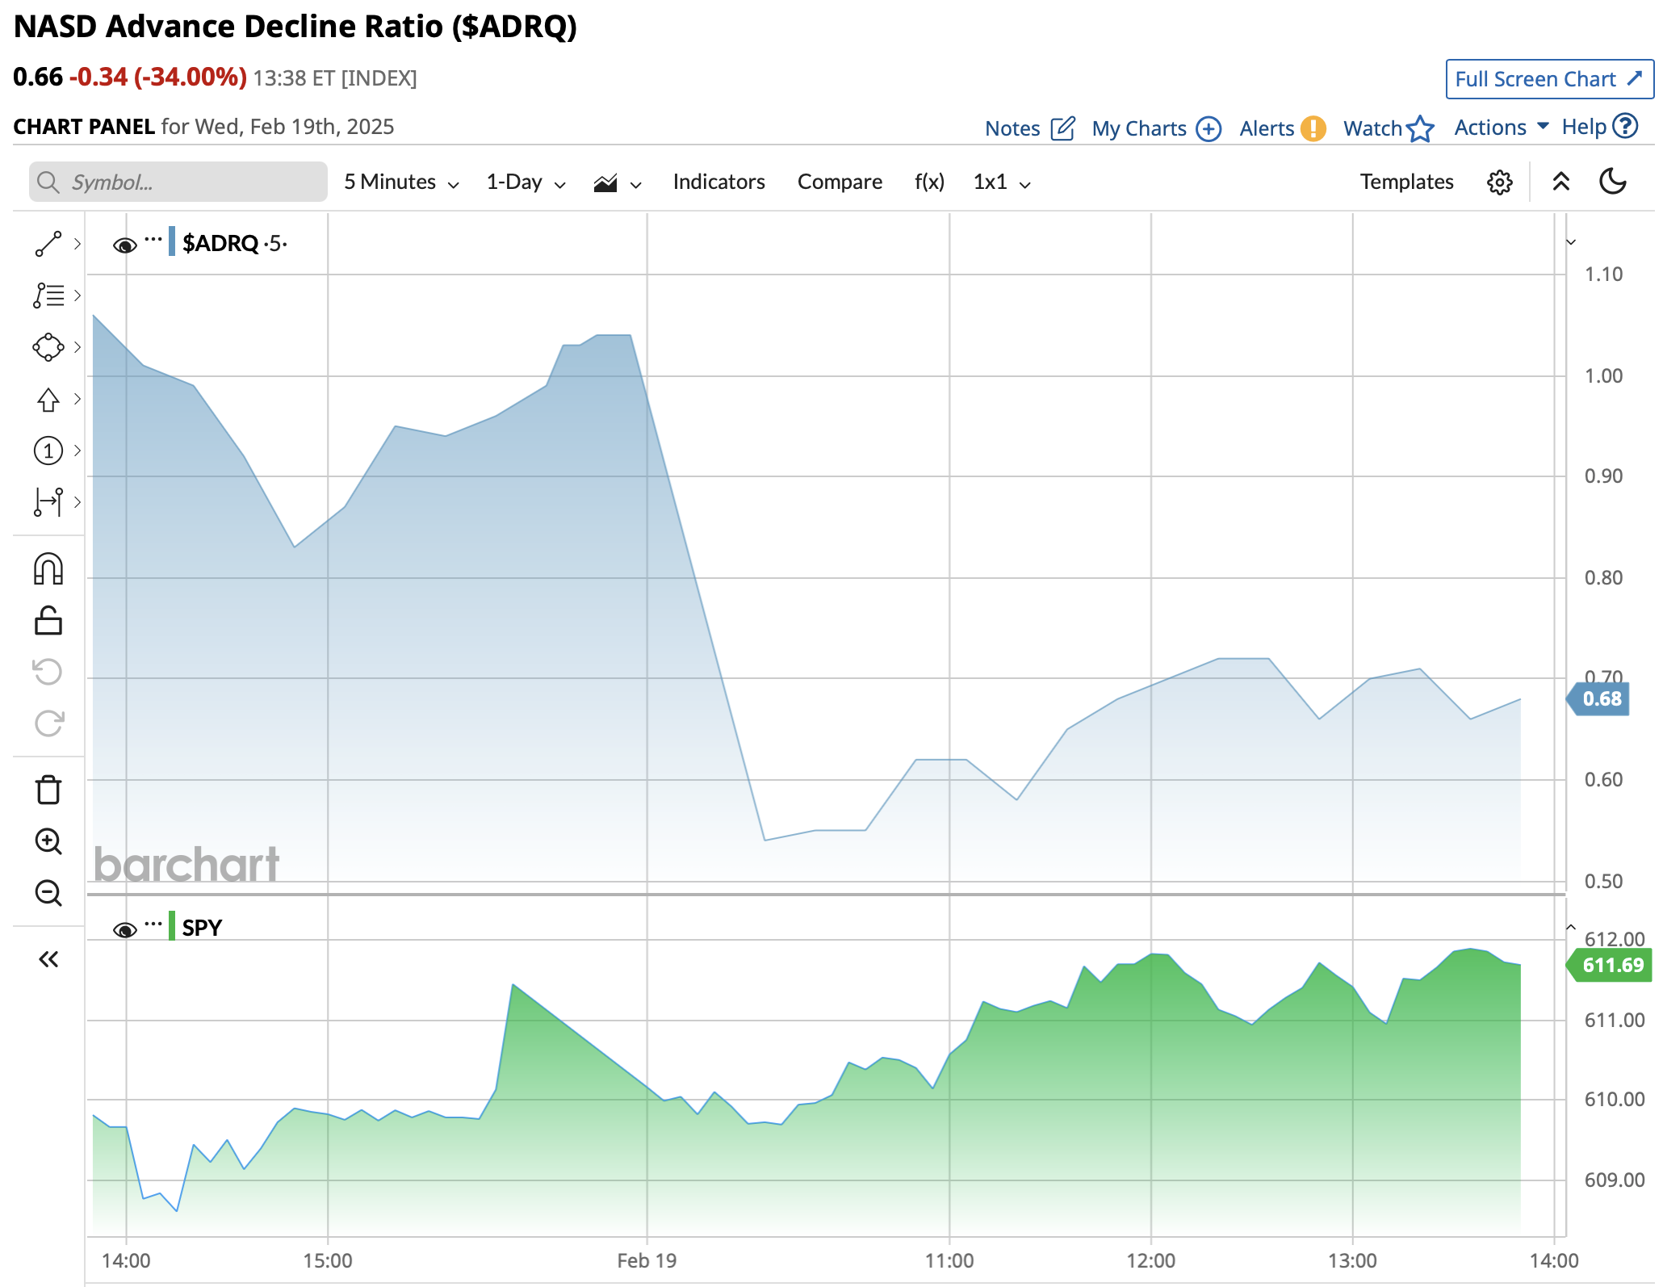
Task: Hide the SPY series with eye icon
Action: (124, 929)
